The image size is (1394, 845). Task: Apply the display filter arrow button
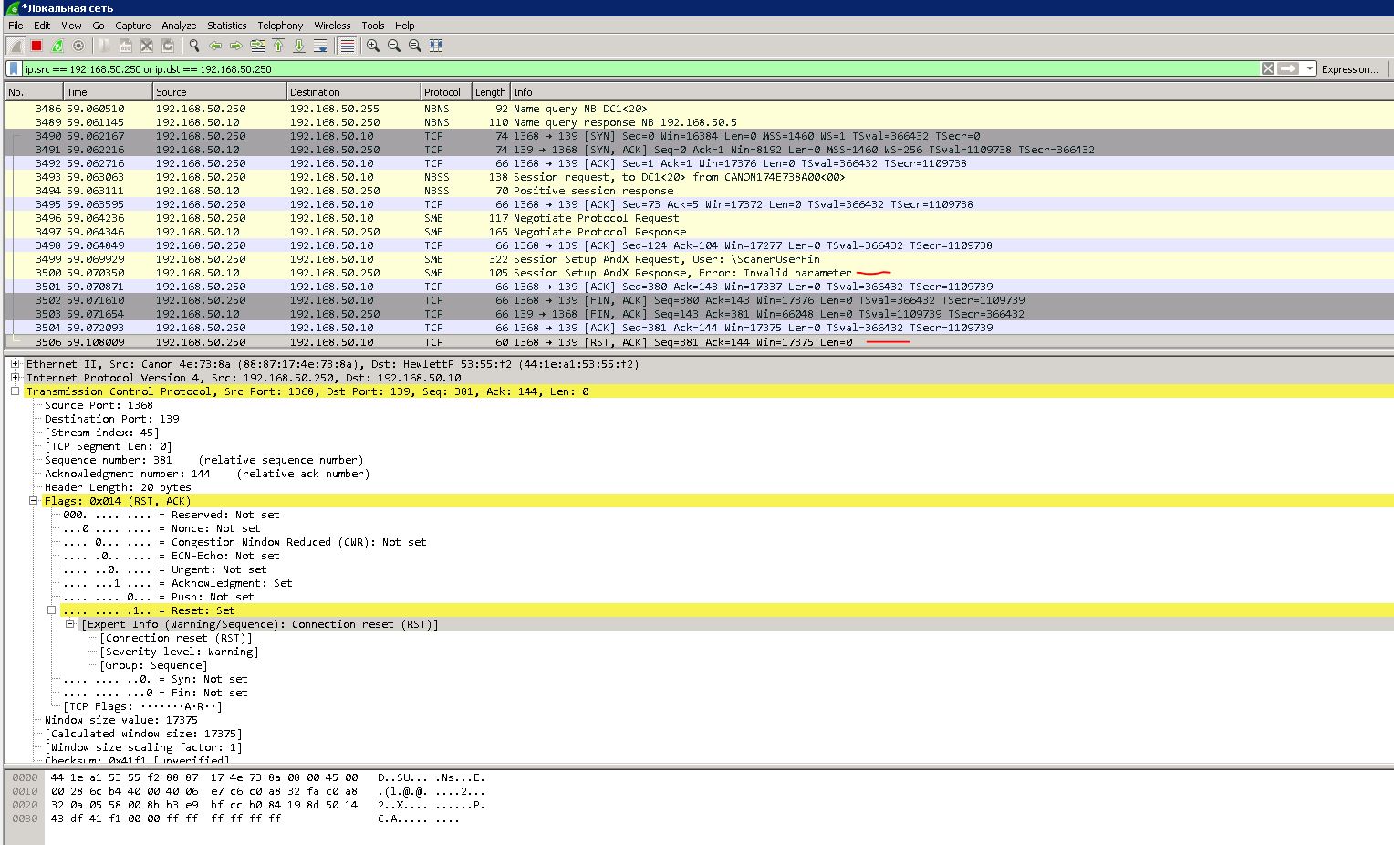pos(1288,68)
